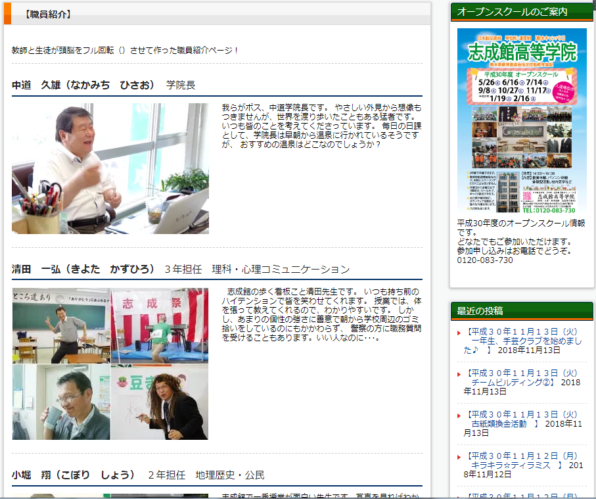
Task: Click the 志成館高等学院 open school flyer image
Action: (522, 120)
